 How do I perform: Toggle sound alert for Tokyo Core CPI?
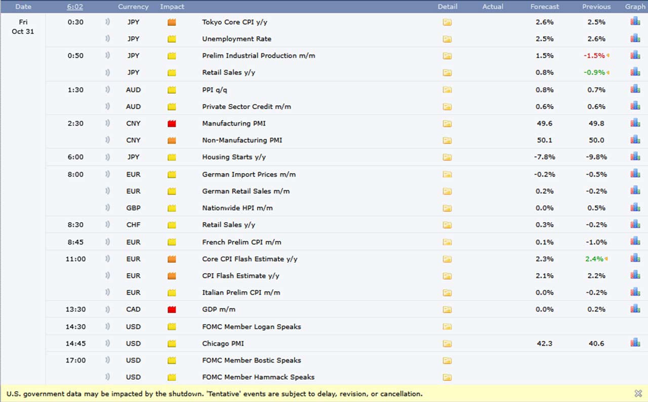[107, 22]
